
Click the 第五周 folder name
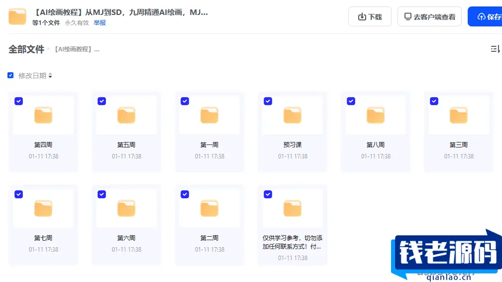126,145
